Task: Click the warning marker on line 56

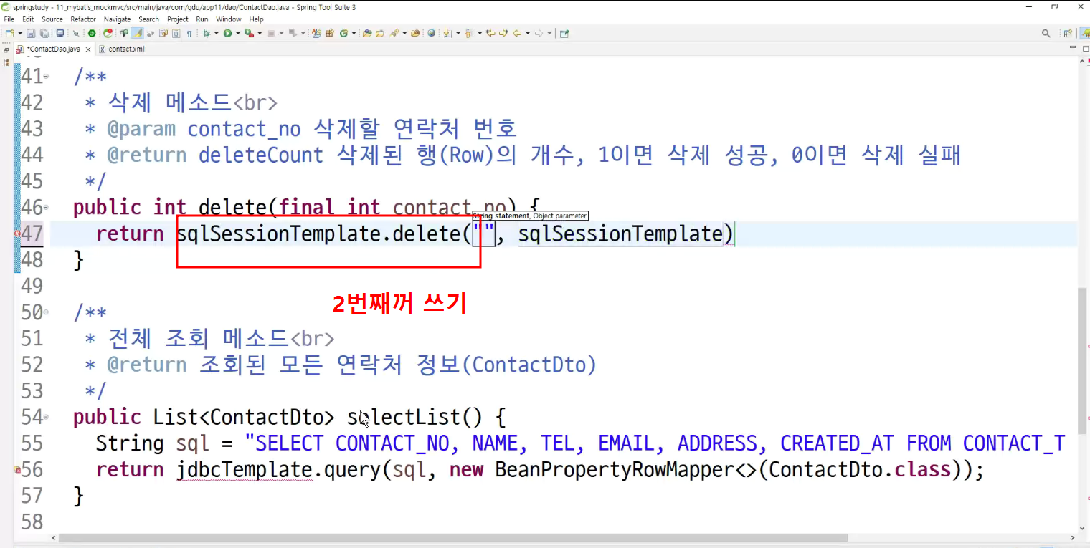Action: pyautogui.click(x=17, y=469)
